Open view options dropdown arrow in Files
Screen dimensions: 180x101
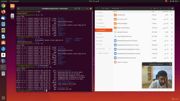tap(157, 8)
